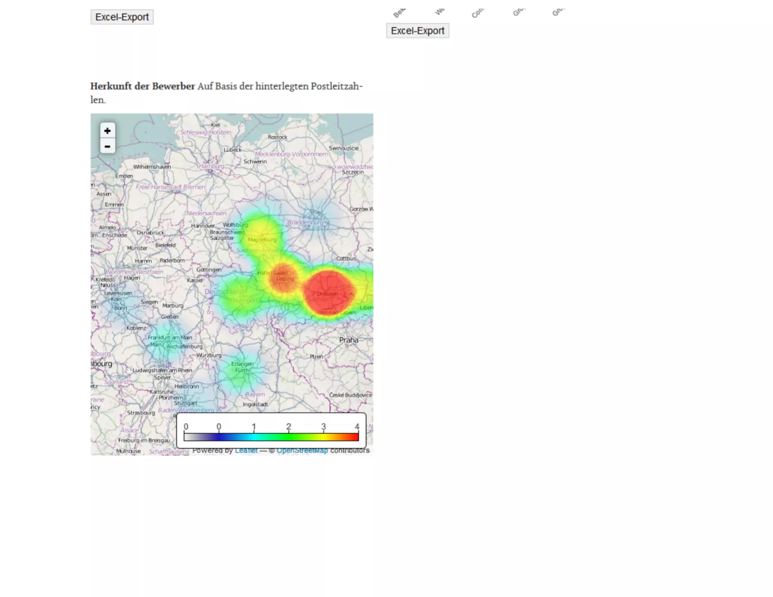The image size is (773, 597).
Task: Open the Leaflet attribution link
Action: tap(246, 451)
